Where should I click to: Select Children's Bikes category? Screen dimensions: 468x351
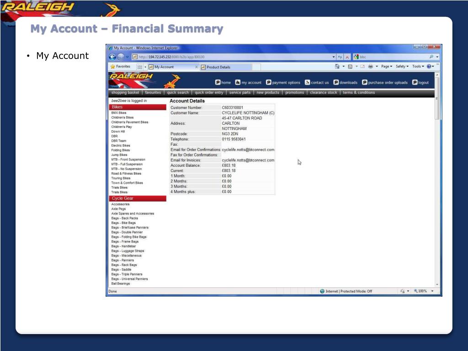122,117
